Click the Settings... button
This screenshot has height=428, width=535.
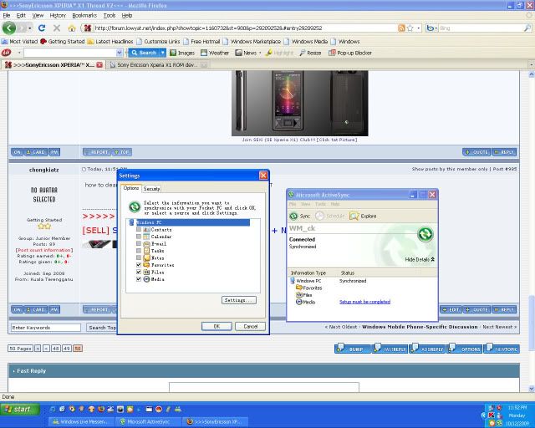(x=239, y=300)
